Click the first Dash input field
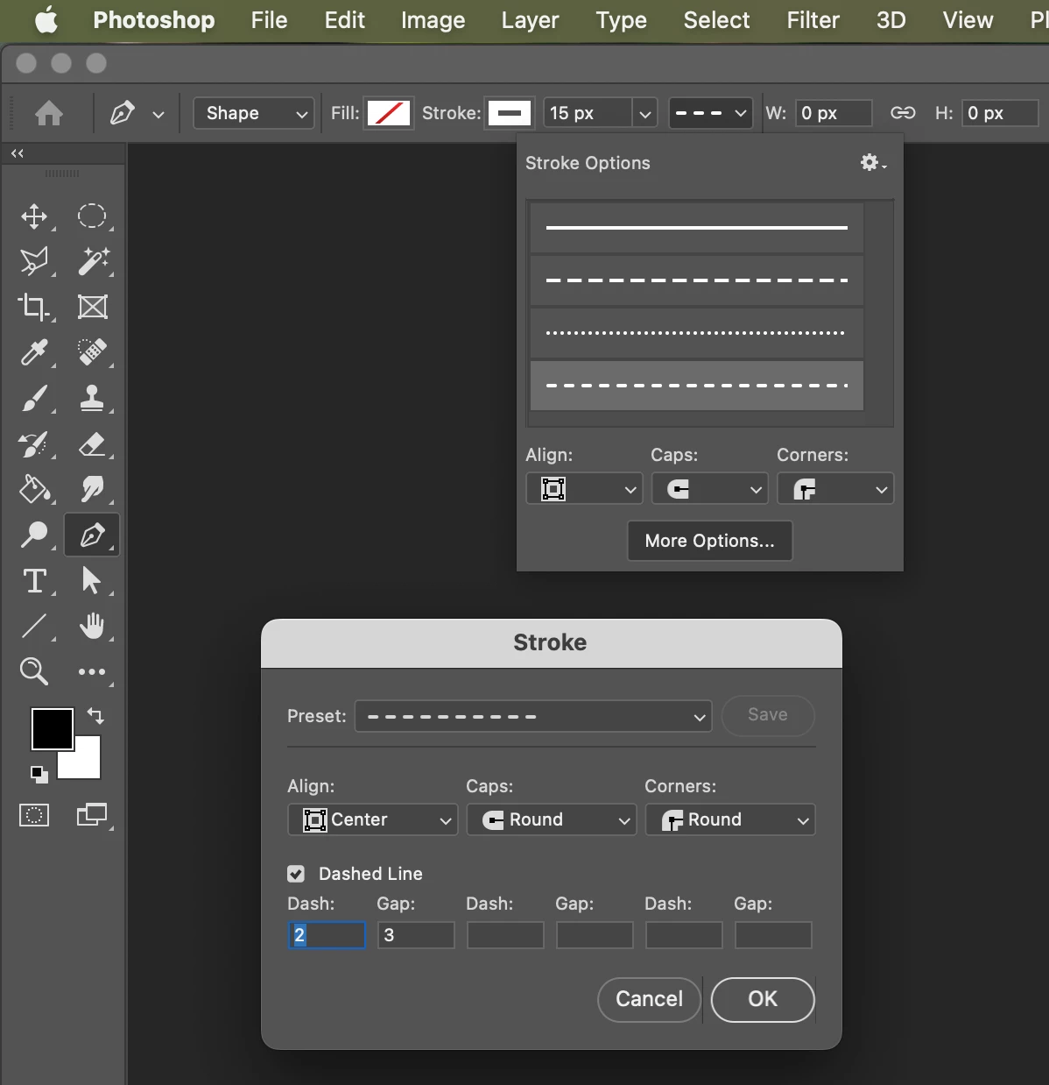1049x1085 pixels. coord(327,935)
